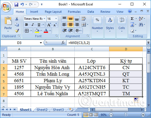Open Sort and Filter options
The width and height of the screenshot is (151, 118).
(141, 18)
